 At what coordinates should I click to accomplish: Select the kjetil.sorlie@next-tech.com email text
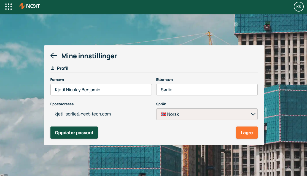click(x=83, y=114)
